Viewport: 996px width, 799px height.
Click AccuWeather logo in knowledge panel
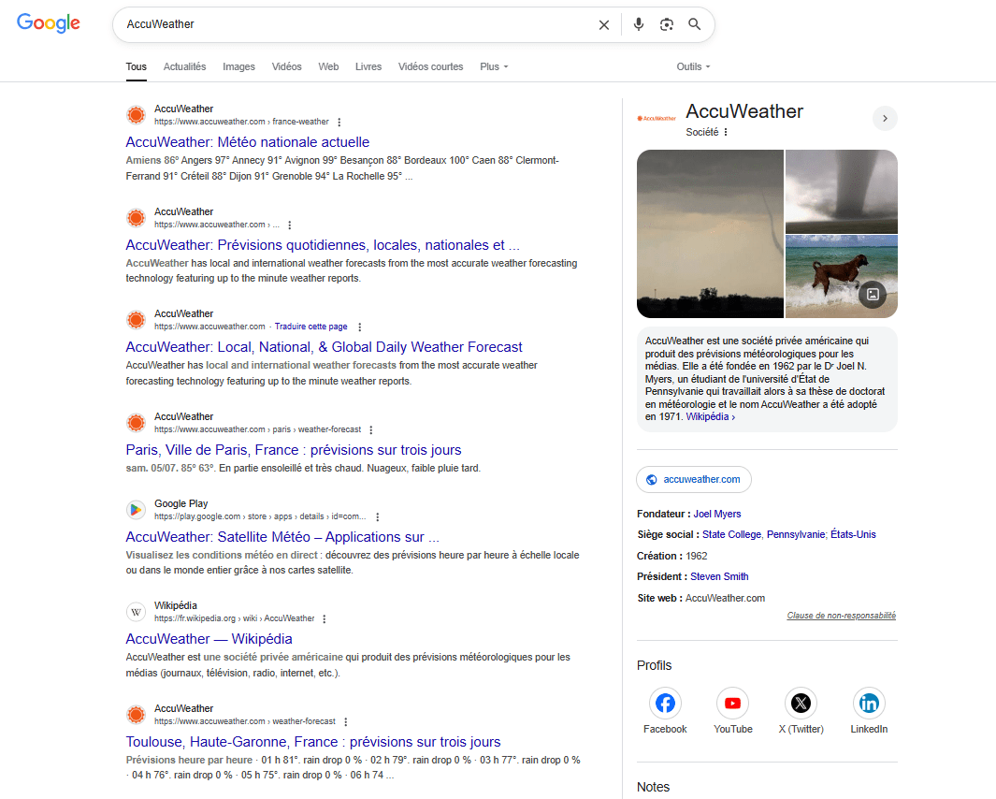tap(657, 118)
